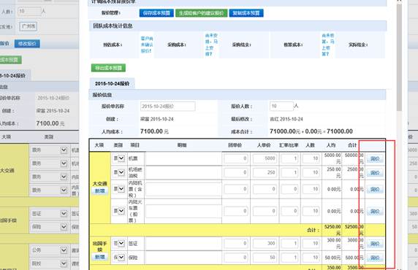Select the 2015-10-24报价 tab in the dialog

[x=113, y=84]
